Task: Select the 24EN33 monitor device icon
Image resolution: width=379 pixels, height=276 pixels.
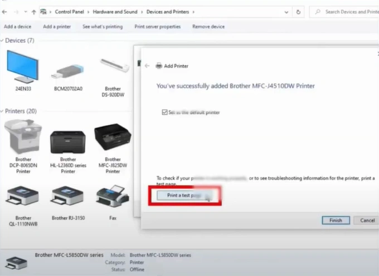Action: click(x=23, y=66)
